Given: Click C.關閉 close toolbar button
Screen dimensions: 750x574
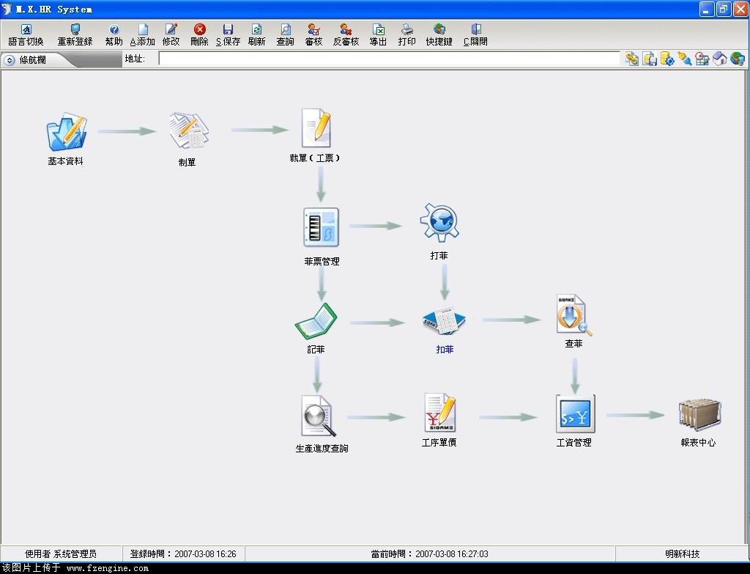Looking at the screenshot, I should [475, 35].
